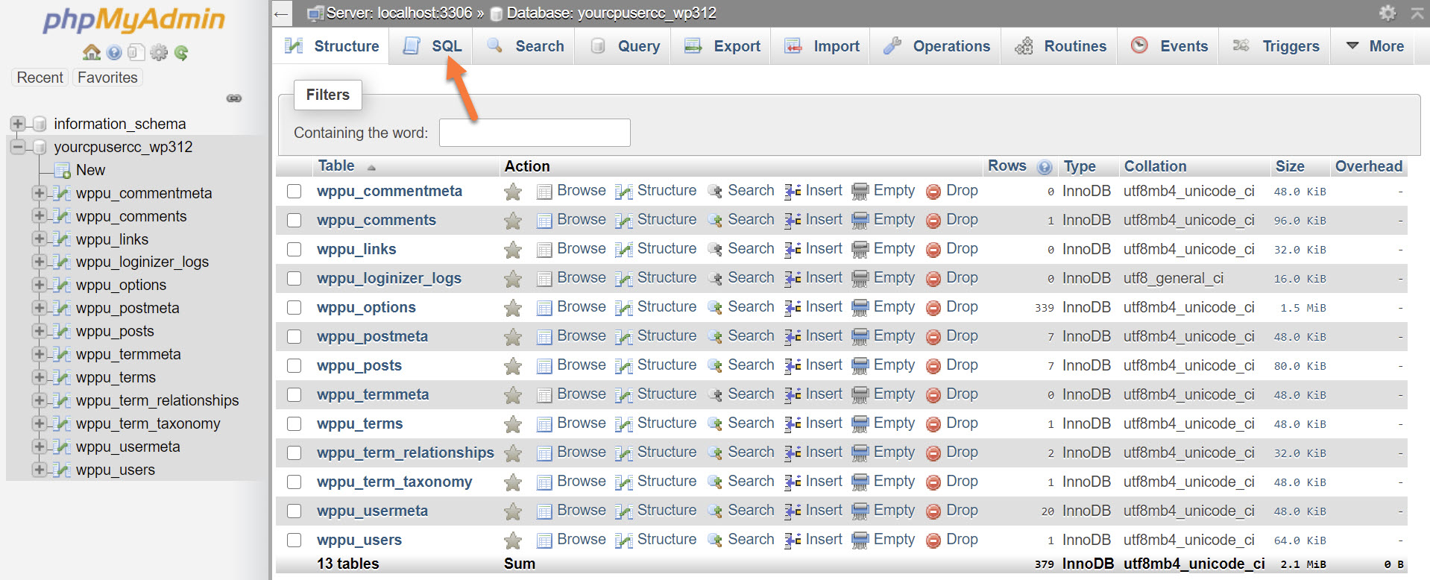Viewport: 1430px width, 580px height.
Task: Open the More dropdown menu
Action: [1376, 46]
